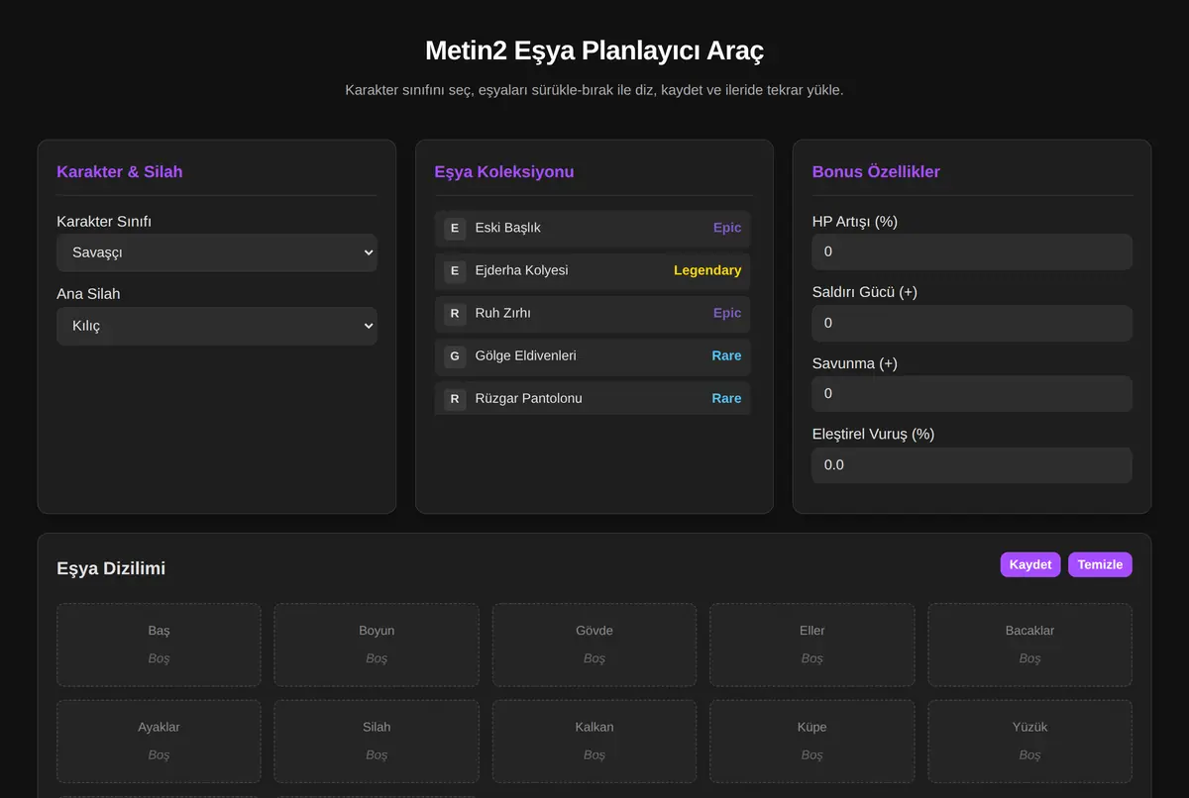1189x798 pixels.
Task: Open the Karakter Sınıfı dropdown
Action: pos(217,252)
